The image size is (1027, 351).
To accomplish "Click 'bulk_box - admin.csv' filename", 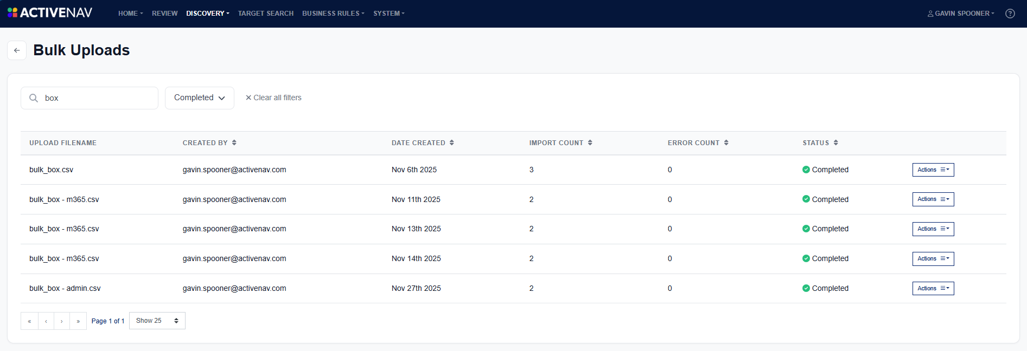I will point(65,288).
